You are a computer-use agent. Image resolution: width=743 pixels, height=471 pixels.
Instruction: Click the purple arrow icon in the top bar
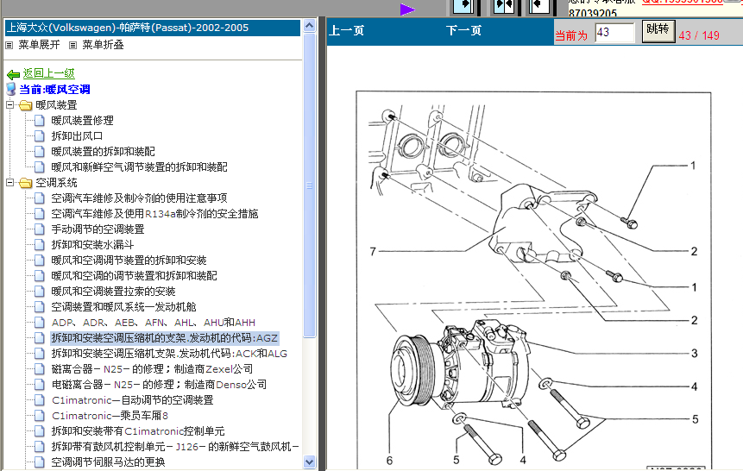click(x=407, y=9)
